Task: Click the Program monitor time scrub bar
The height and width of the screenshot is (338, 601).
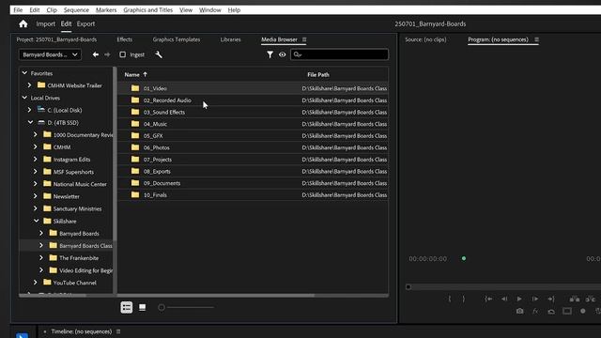Action: point(503,287)
